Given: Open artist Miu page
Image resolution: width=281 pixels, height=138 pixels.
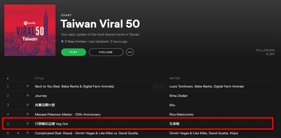Looking at the screenshot, I should 172,105.
